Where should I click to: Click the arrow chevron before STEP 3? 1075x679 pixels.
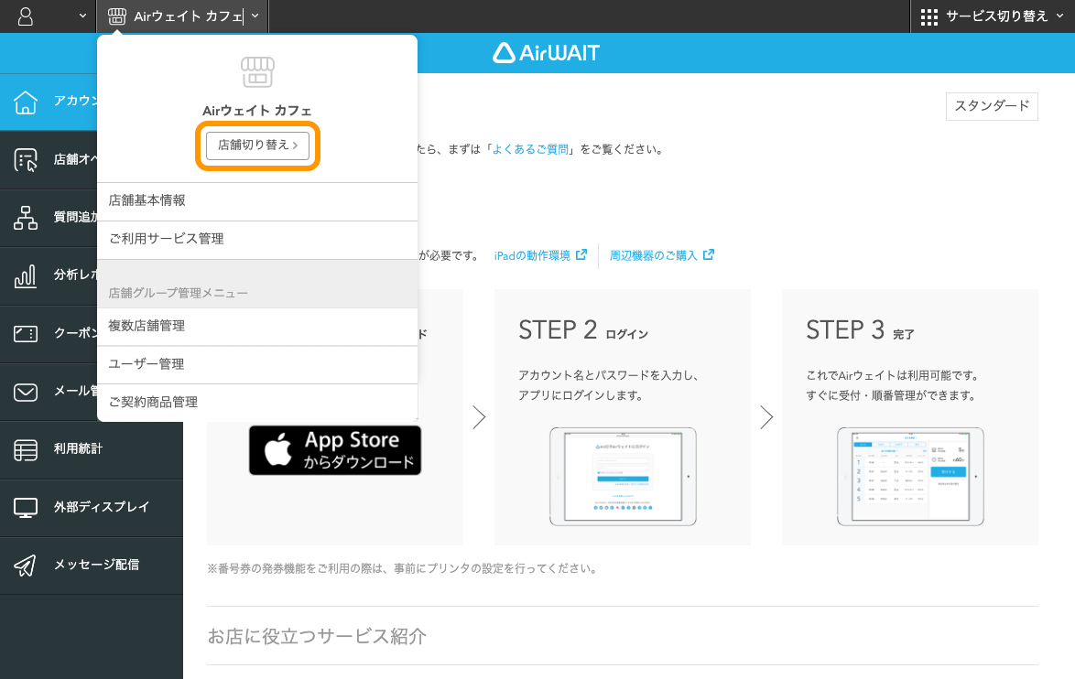click(x=766, y=416)
